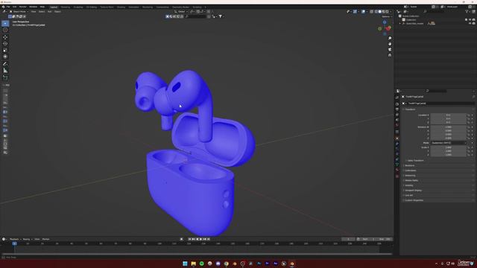
Task: Open the Material properties tab
Action: [397, 170]
